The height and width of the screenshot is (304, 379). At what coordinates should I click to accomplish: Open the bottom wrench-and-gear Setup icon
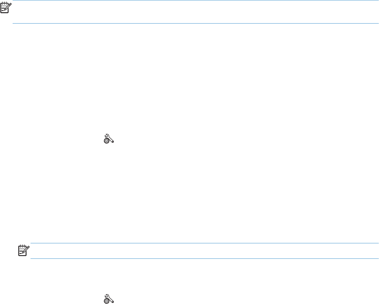(109, 299)
